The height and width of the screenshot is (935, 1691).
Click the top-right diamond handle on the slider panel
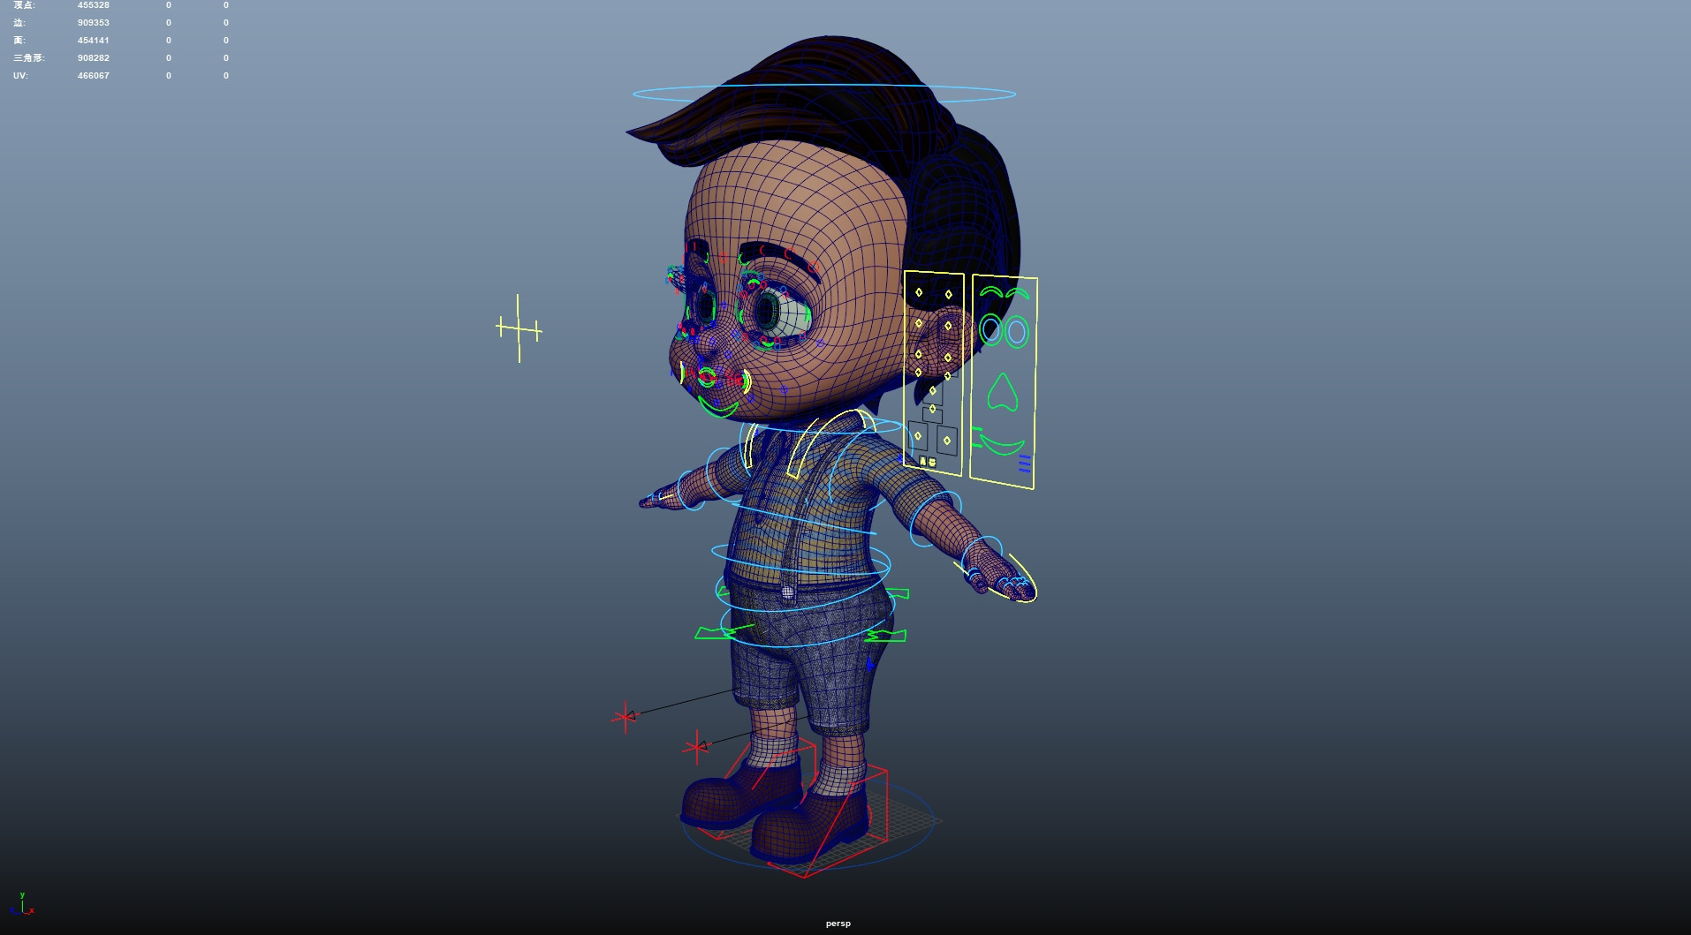click(949, 295)
